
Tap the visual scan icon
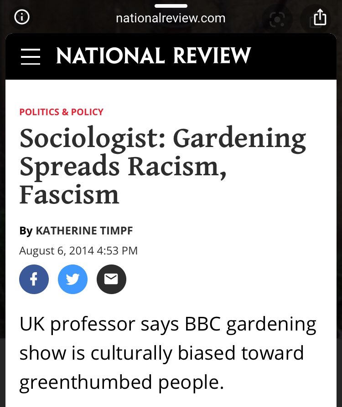[x=277, y=19]
